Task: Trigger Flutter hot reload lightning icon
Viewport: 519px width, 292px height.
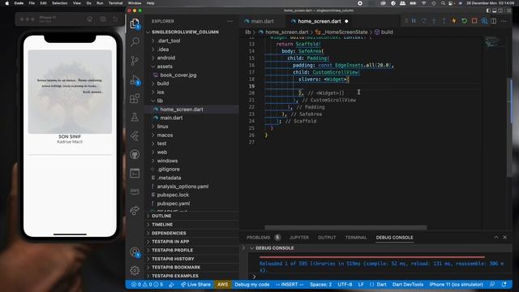Action: [x=454, y=21]
